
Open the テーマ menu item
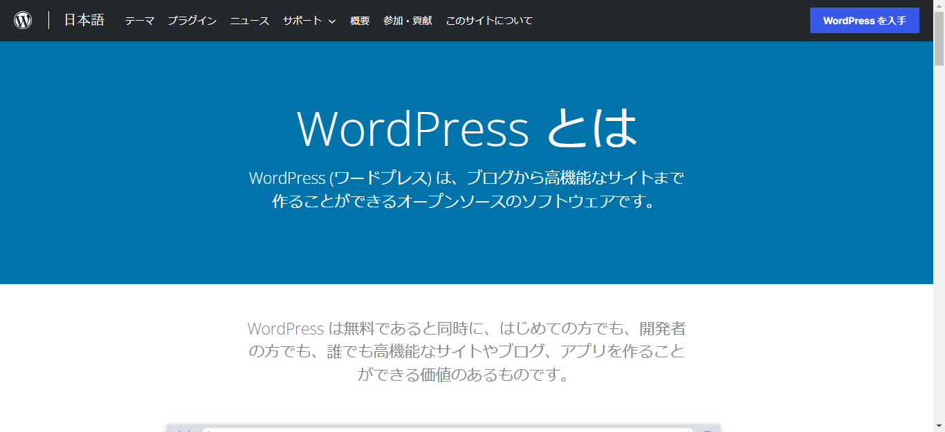tap(140, 21)
